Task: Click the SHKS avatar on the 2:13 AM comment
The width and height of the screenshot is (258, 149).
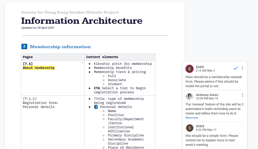Action: (190, 69)
